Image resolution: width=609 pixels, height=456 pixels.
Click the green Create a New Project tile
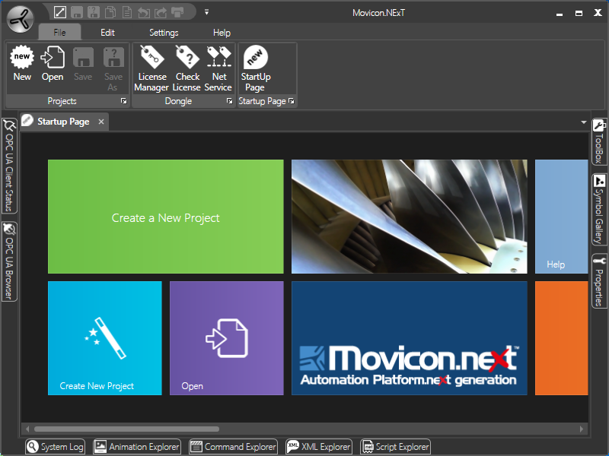pos(165,217)
